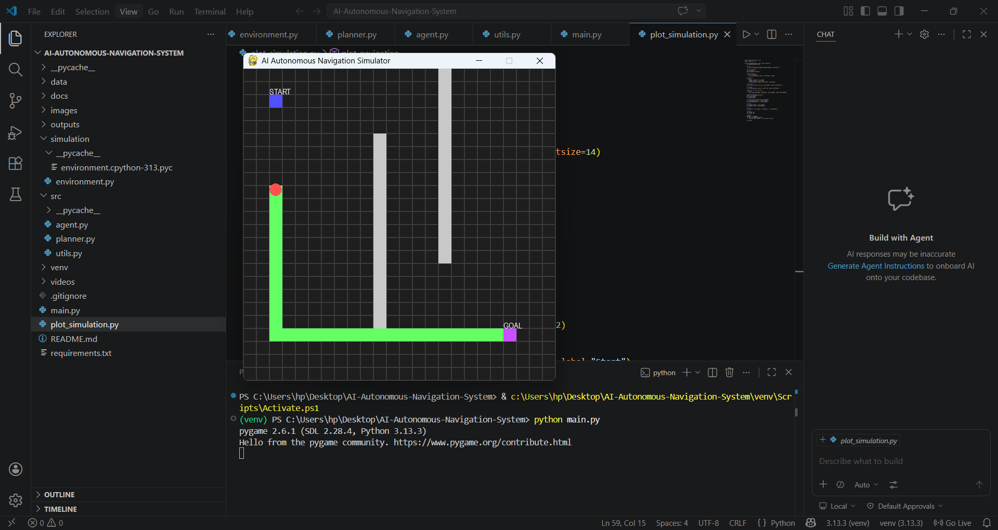The image size is (998, 530).
Task: Open the Source Control view
Action: tap(16, 101)
